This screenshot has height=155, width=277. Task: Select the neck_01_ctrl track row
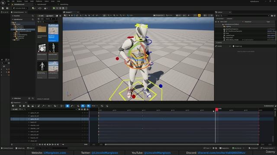point(49,132)
